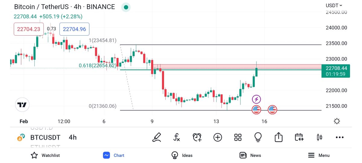
Task: Open the lightbulb ideas icon in toolbar
Action: (x=258, y=137)
